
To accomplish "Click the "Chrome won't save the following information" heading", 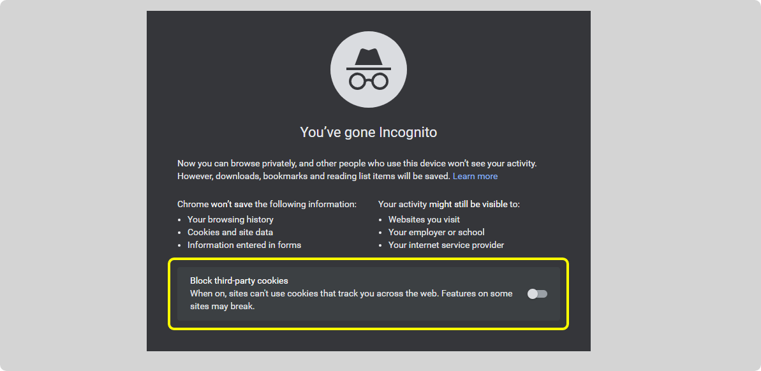I will (267, 204).
